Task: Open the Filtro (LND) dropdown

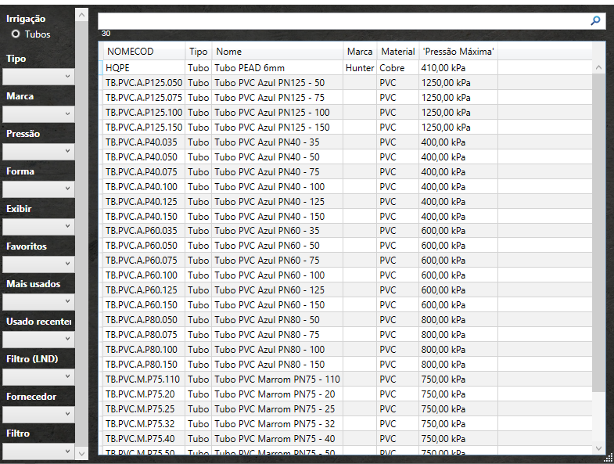Action: click(x=38, y=377)
